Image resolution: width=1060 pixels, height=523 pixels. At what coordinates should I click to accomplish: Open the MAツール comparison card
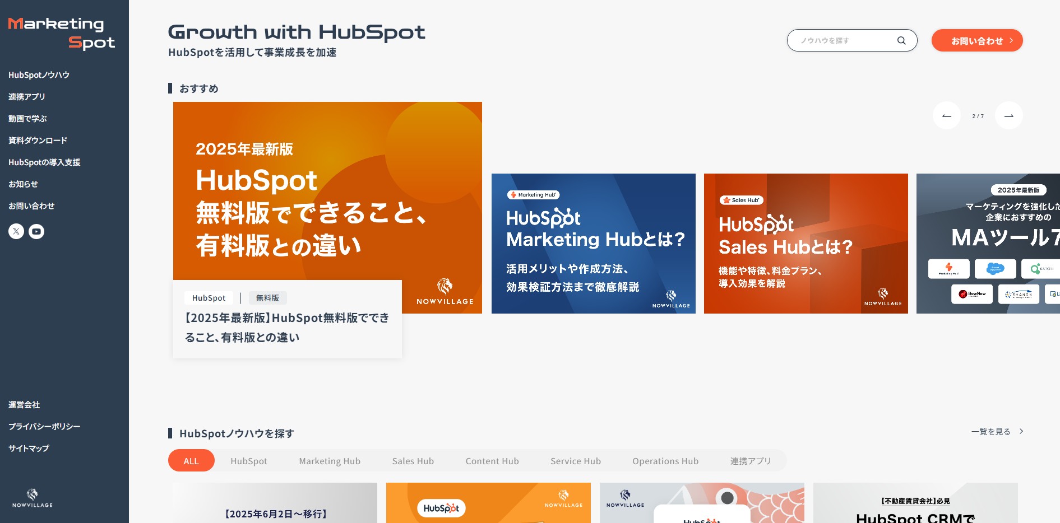988,244
